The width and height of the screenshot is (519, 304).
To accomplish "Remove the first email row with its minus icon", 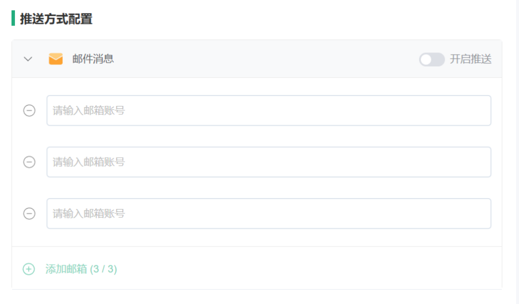I will (x=29, y=111).
